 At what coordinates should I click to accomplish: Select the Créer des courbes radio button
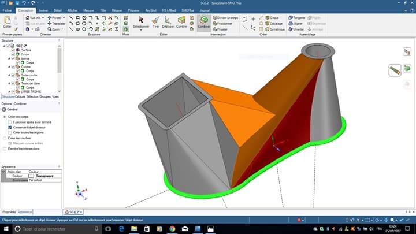coord(5,138)
